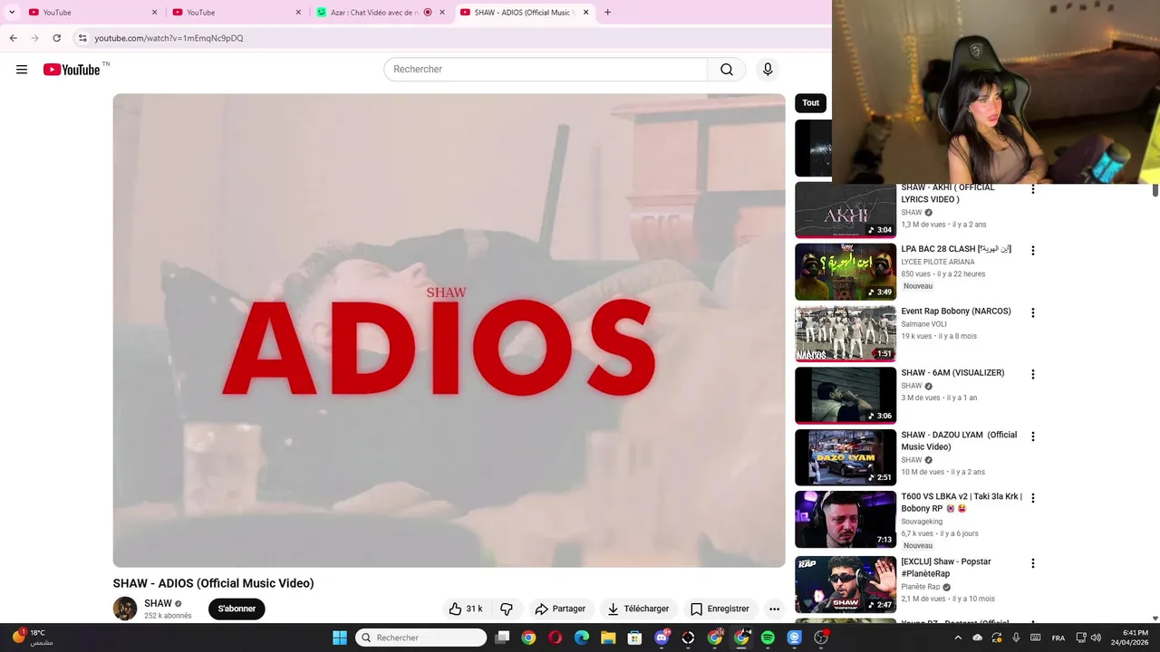
Task: Subscribe with the S'abonner button
Action: pyautogui.click(x=237, y=609)
